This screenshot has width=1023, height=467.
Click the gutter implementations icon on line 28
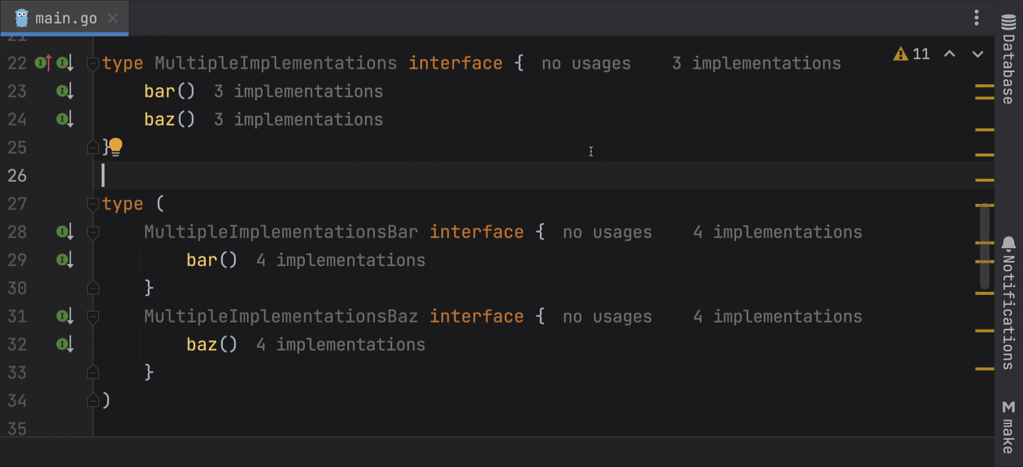[65, 232]
